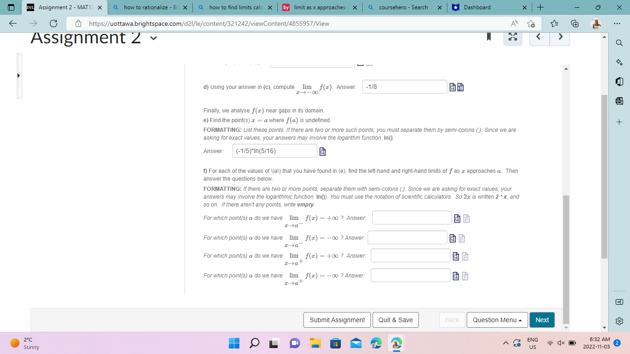This screenshot has height=354, width=630.
Task: Click the magnifier preview icon for the +∞ left-limit answer
Action: coord(456,218)
